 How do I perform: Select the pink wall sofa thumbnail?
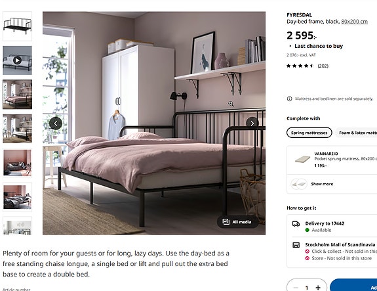click(x=17, y=163)
